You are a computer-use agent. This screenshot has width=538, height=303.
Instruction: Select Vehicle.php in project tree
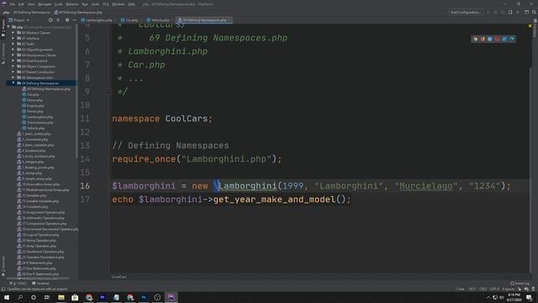click(34, 128)
